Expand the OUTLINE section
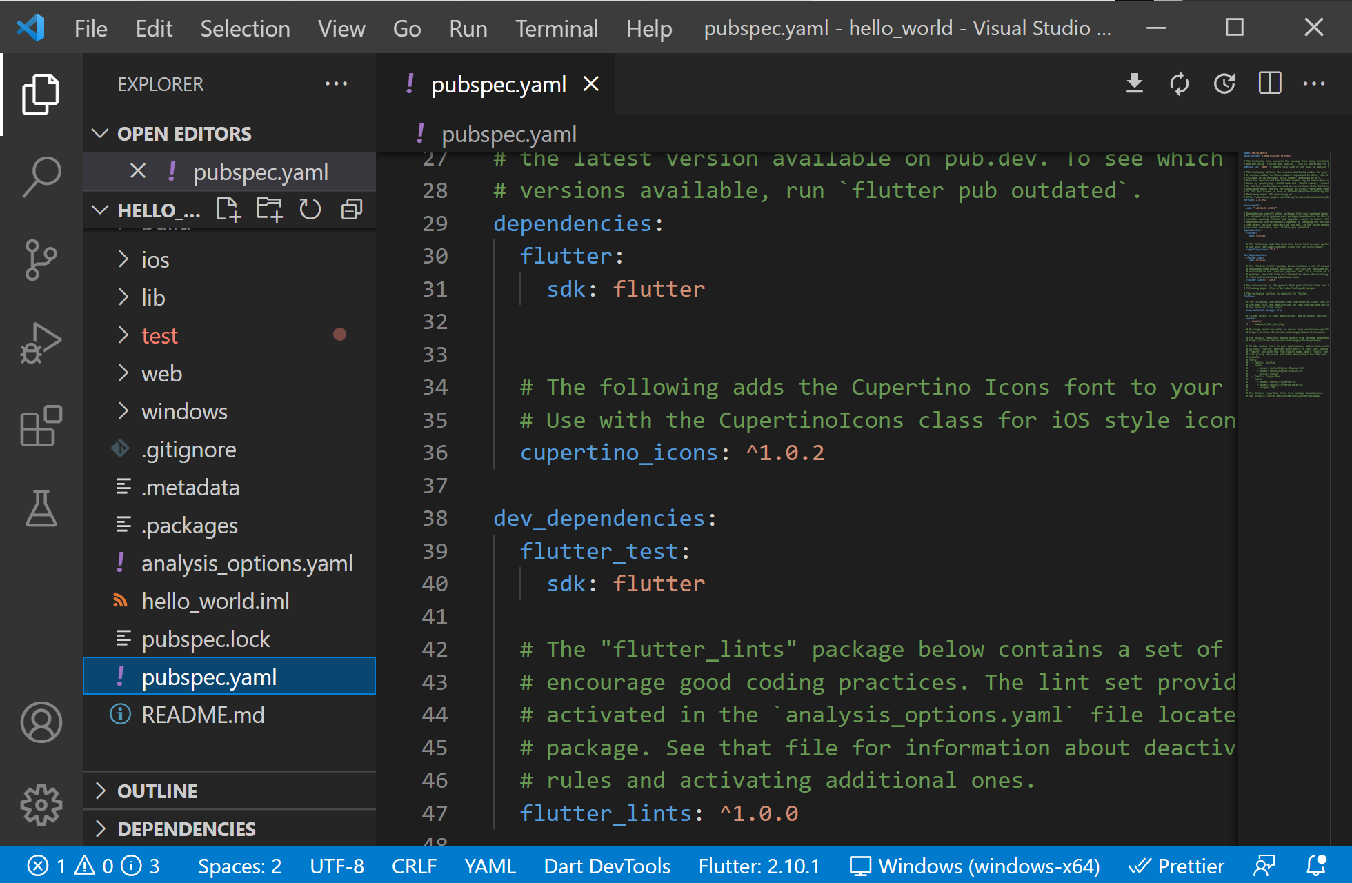Image resolution: width=1352 pixels, height=883 pixels. (157, 791)
